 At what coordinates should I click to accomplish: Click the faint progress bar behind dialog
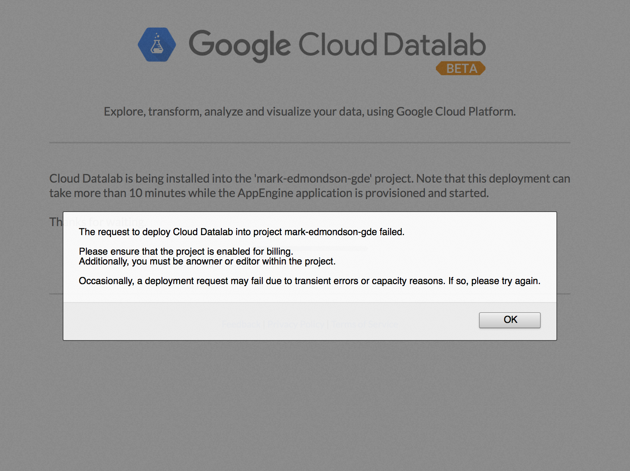pos(313,248)
